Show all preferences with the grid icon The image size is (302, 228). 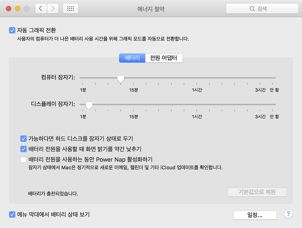click(x=70, y=9)
